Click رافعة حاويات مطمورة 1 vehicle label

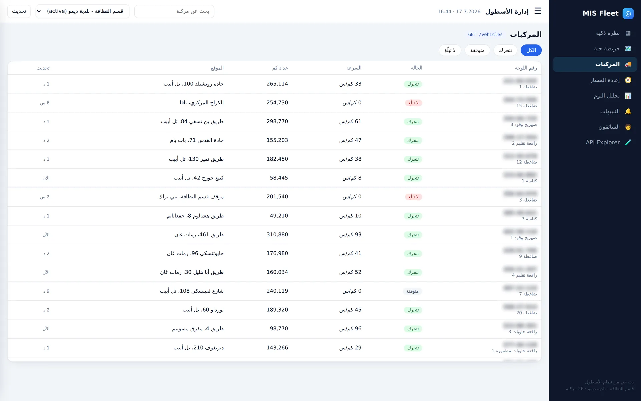514,351
